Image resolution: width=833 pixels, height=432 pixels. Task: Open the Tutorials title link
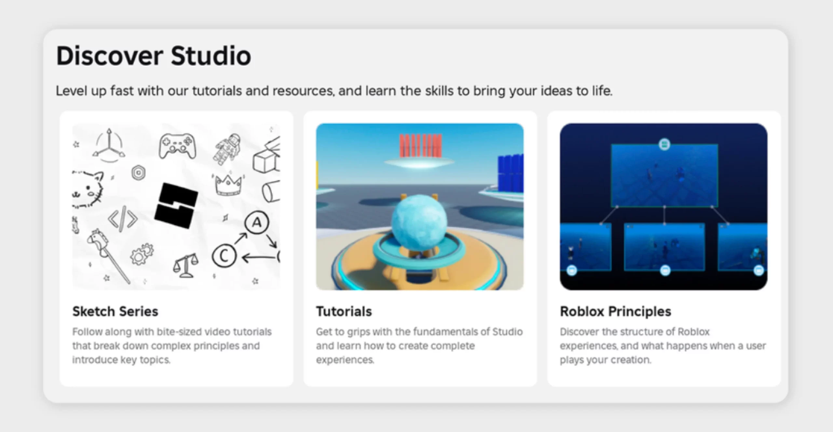[x=344, y=311]
